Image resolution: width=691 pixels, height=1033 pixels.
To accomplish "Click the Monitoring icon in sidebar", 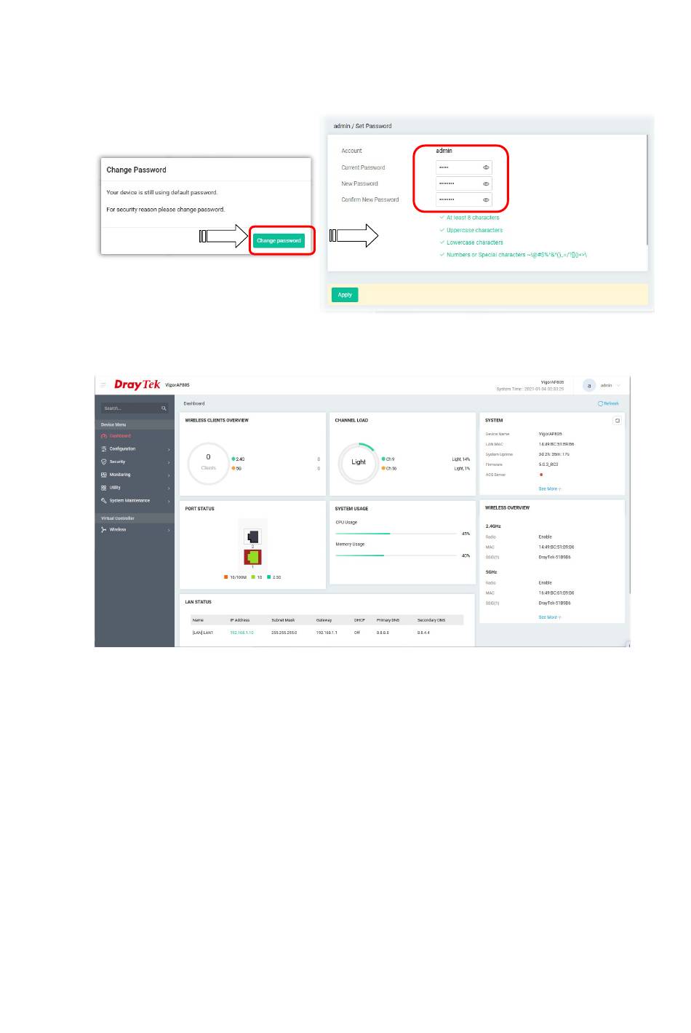I will click(x=104, y=475).
